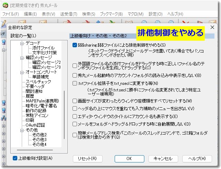
Task: Select 確認メッセージ2 in settings tree
Action: coord(47,62)
